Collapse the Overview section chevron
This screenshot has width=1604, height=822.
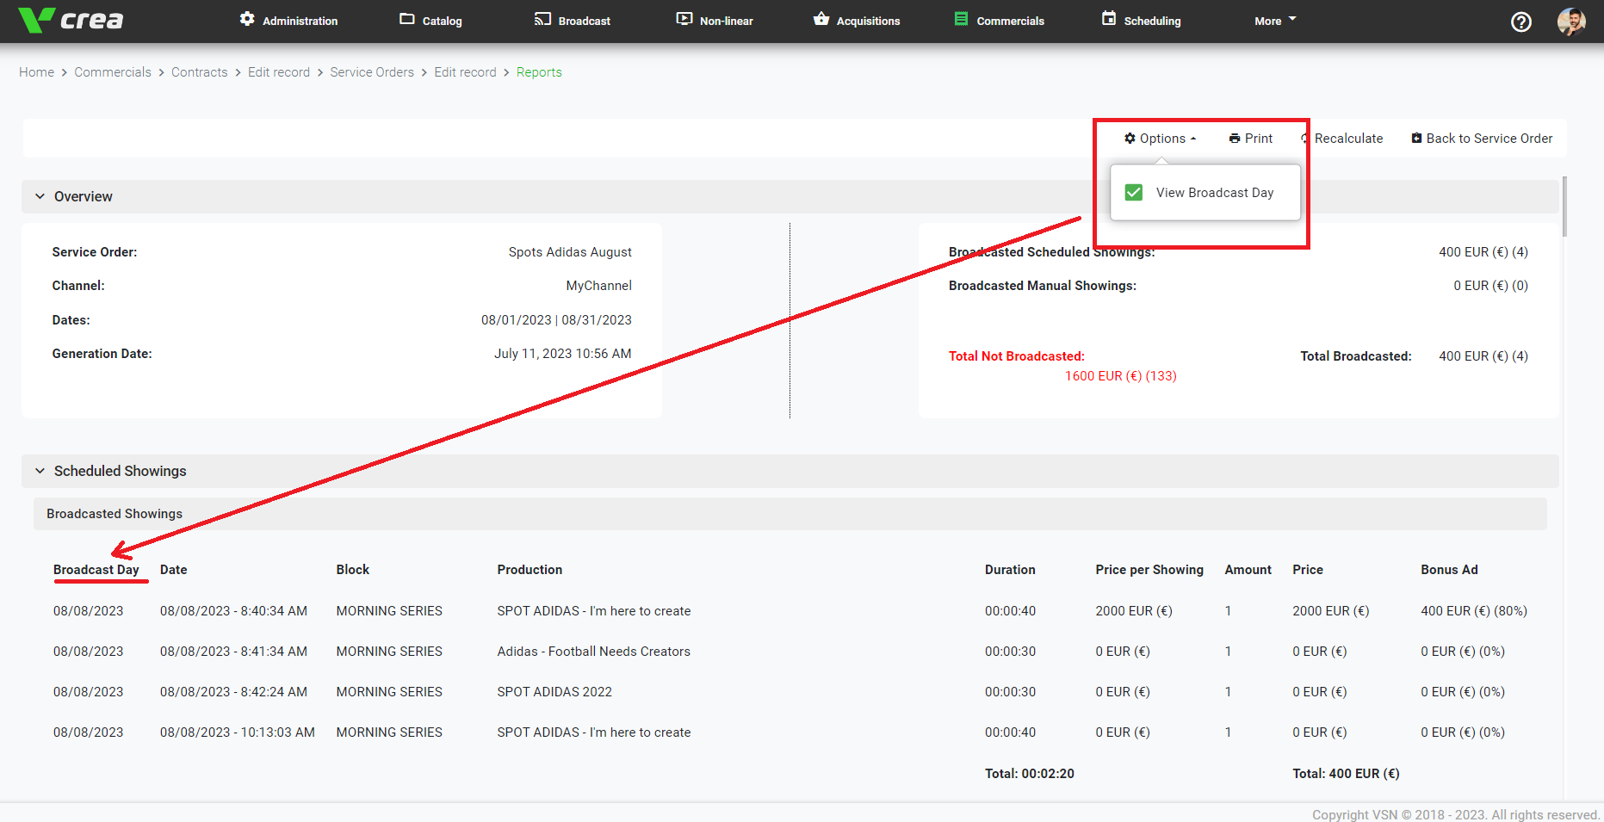tap(40, 196)
